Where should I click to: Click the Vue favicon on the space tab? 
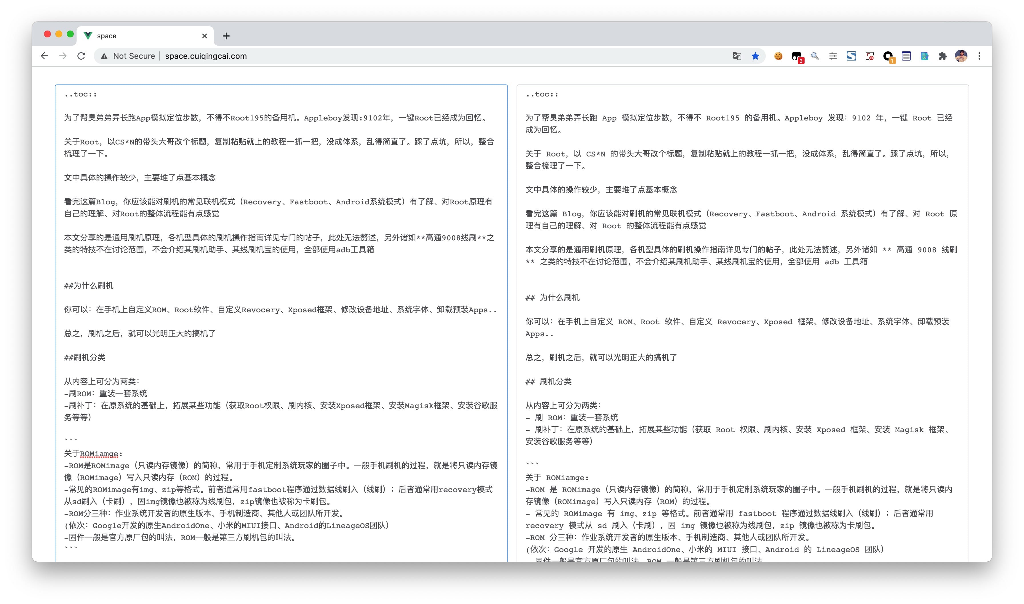pos(88,36)
